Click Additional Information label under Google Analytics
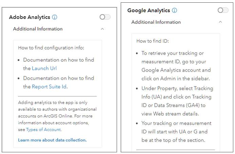The height and width of the screenshot is (154, 235). coord(156,22)
